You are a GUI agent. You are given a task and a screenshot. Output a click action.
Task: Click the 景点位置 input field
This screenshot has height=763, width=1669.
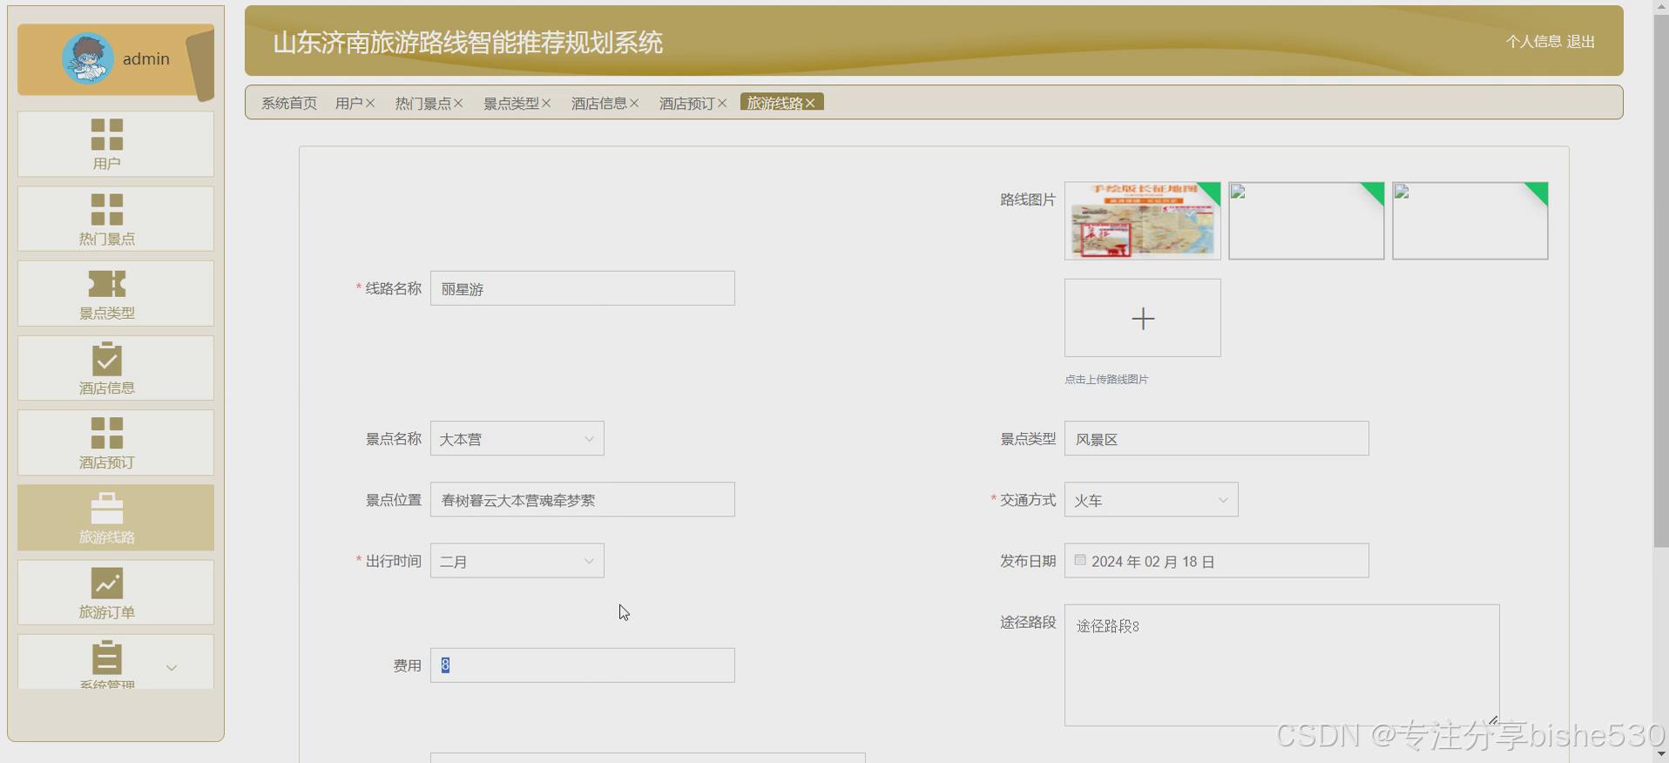[x=583, y=500]
